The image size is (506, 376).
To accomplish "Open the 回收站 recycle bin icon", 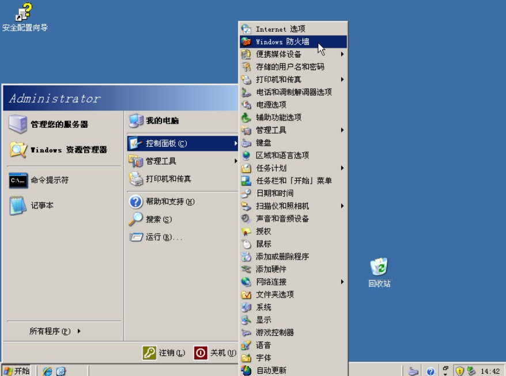I will point(379,267).
